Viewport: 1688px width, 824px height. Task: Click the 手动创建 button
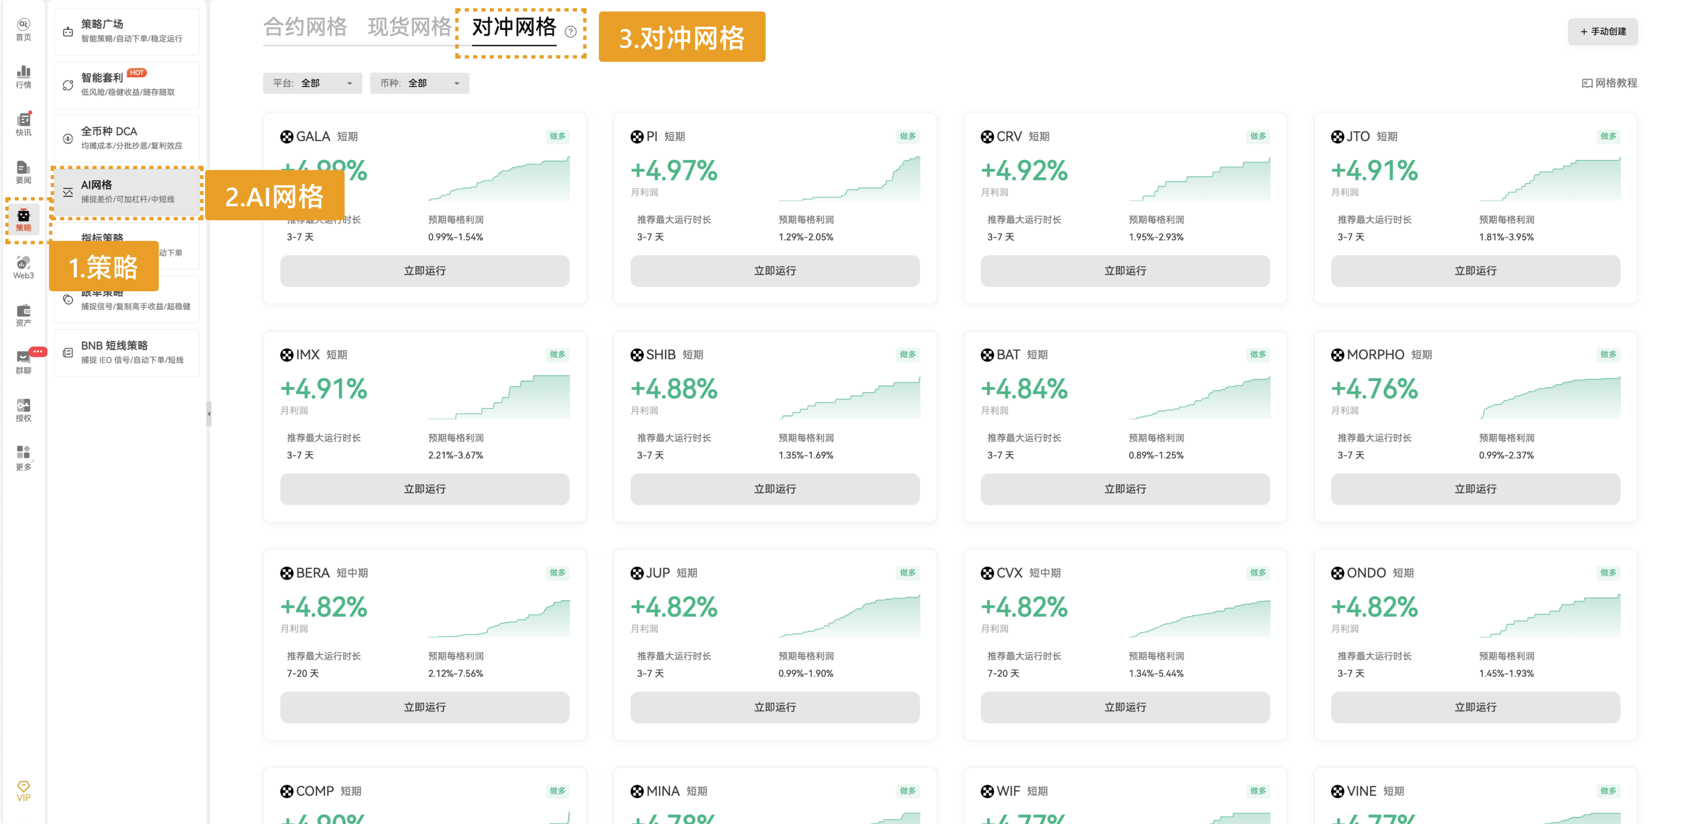tap(1603, 31)
